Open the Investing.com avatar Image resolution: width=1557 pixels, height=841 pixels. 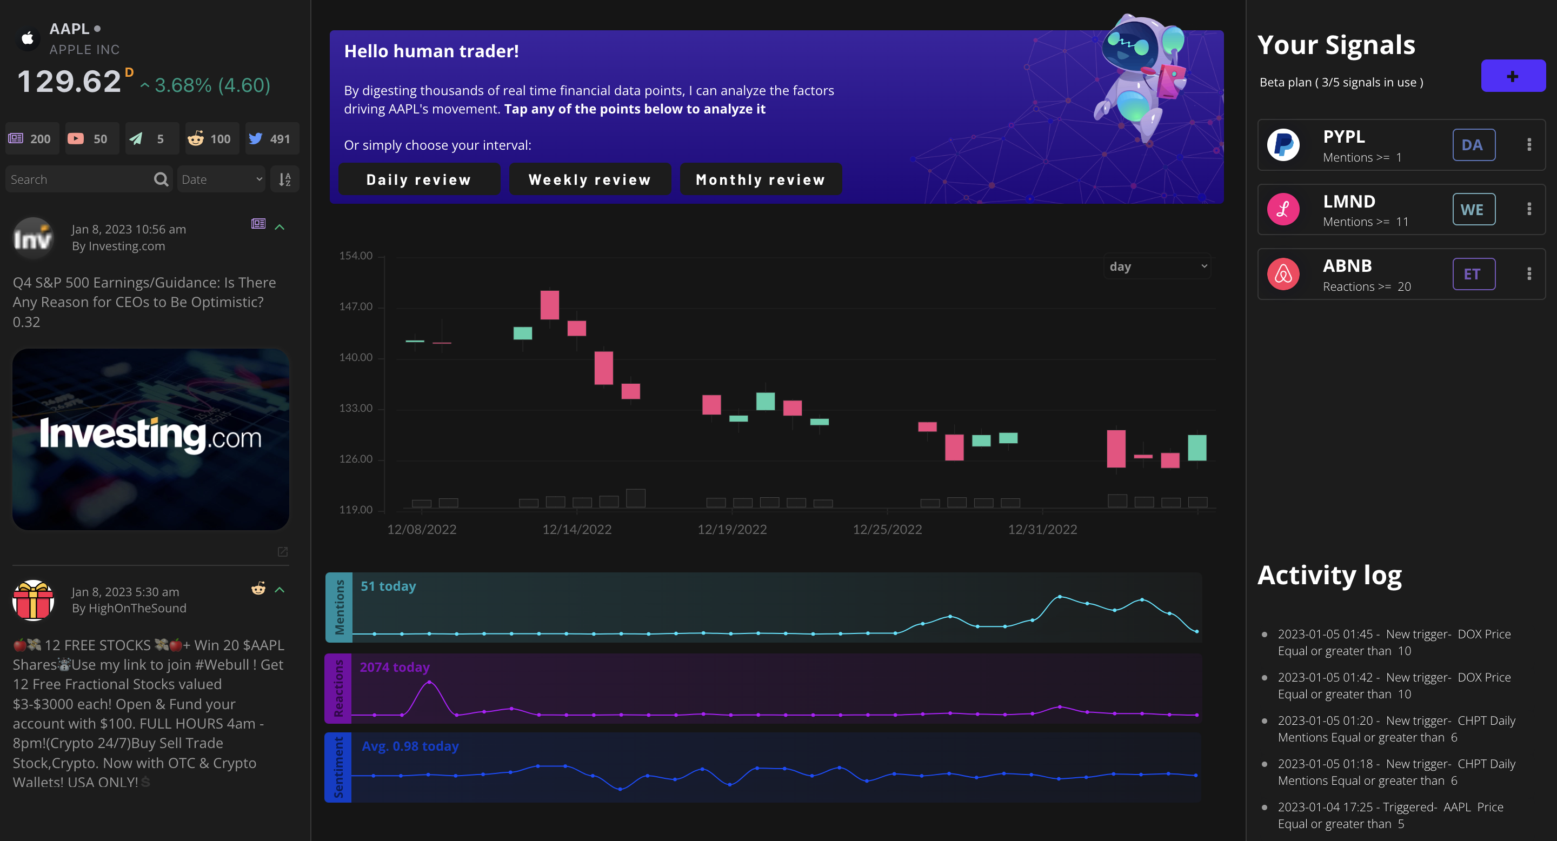tap(33, 238)
